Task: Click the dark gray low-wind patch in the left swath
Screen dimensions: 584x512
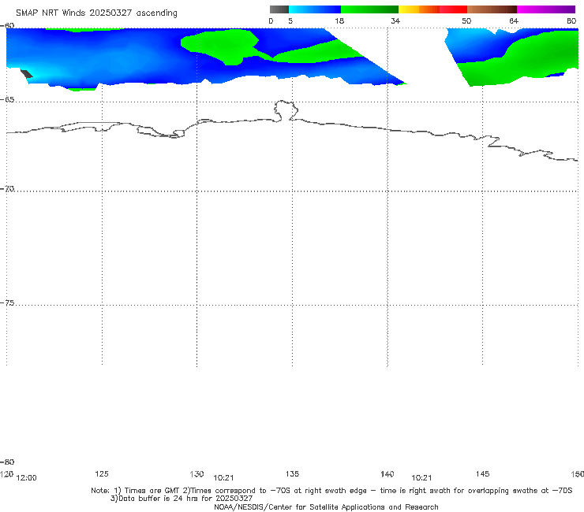Action: point(27,73)
